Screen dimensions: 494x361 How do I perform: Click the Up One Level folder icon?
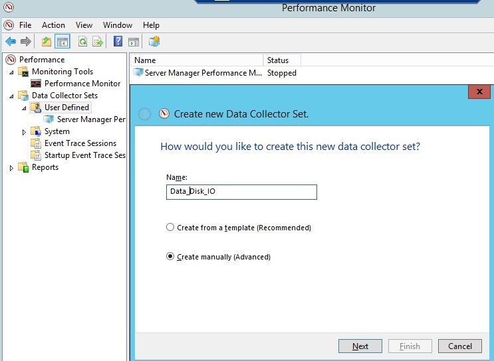click(x=46, y=42)
